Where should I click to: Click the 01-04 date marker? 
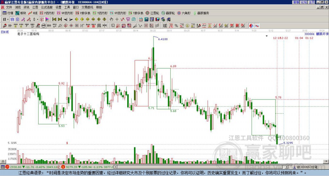click(x=299, y=38)
